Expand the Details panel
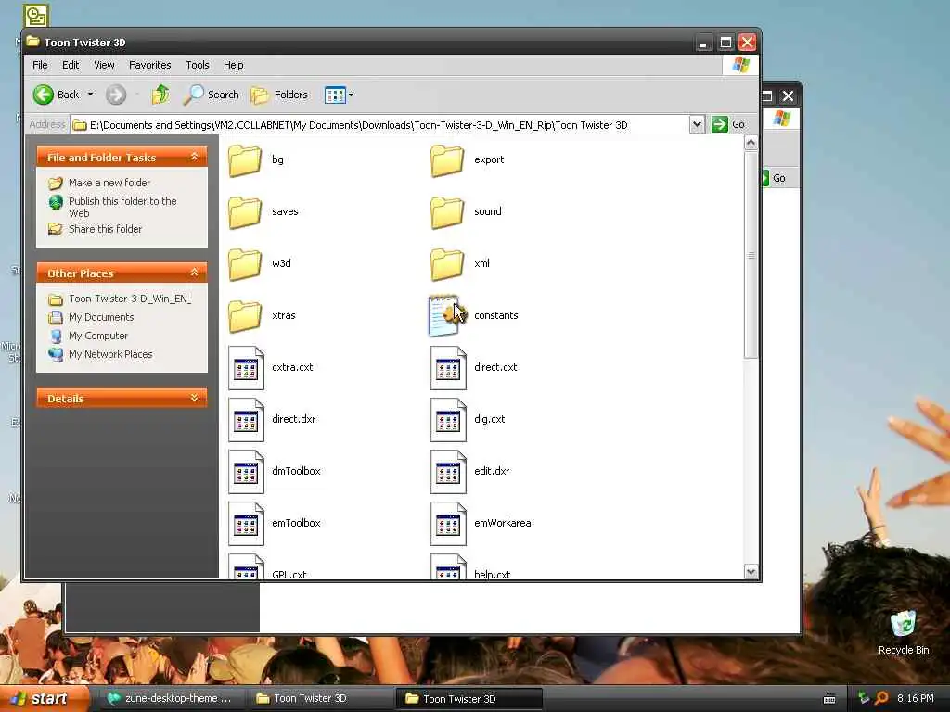Screen dimensions: 950x712 [195, 398]
